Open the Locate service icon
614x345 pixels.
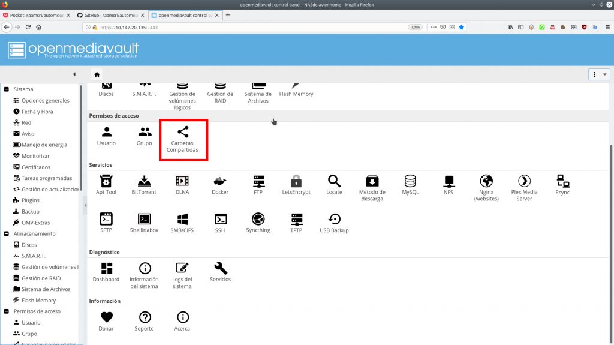334,185
